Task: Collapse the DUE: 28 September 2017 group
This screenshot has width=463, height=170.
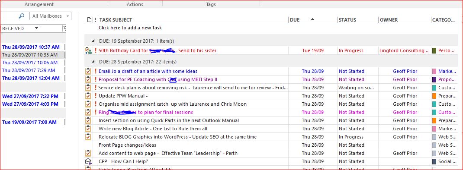Action: pyautogui.click(x=93, y=62)
